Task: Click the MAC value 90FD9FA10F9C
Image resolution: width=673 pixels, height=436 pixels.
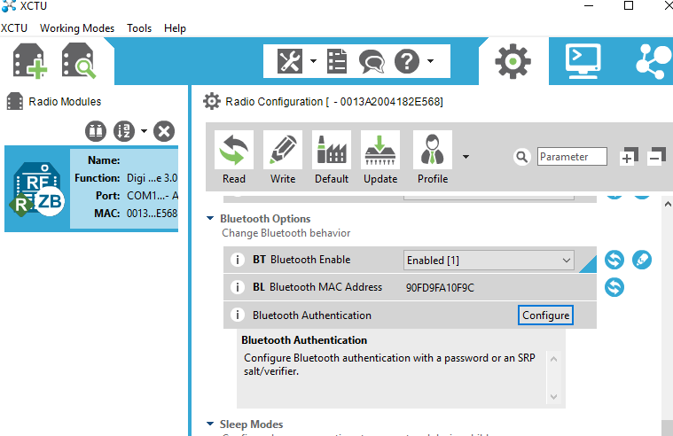Action: [440, 287]
